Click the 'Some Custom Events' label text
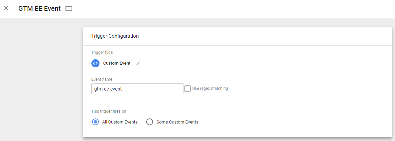 (177, 122)
